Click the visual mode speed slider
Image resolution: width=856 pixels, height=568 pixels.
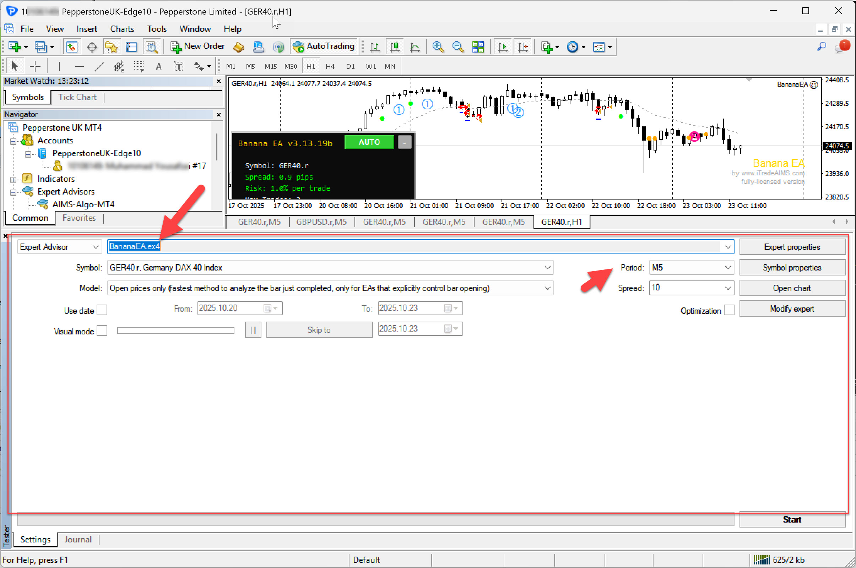(175, 331)
